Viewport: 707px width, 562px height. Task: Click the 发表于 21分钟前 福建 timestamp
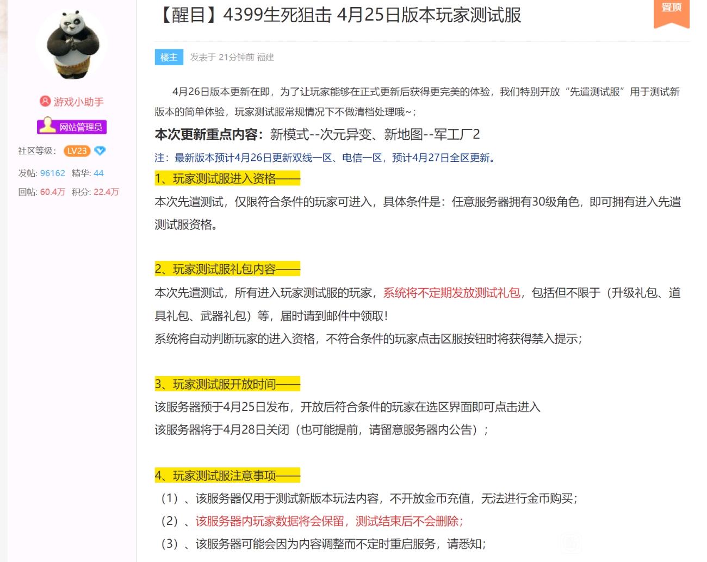(232, 57)
